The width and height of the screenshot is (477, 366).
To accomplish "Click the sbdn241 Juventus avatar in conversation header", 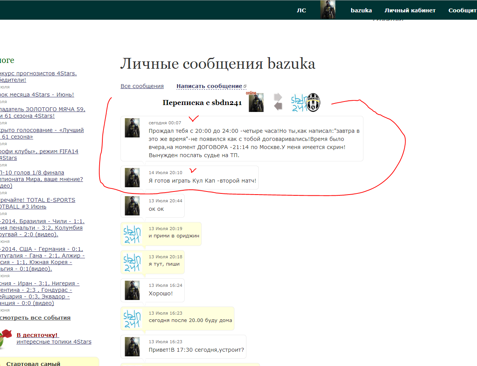I will click(x=306, y=103).
